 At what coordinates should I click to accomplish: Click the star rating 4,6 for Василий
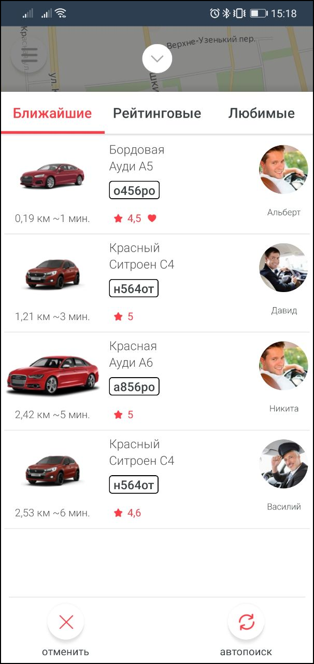click(127, 513)
